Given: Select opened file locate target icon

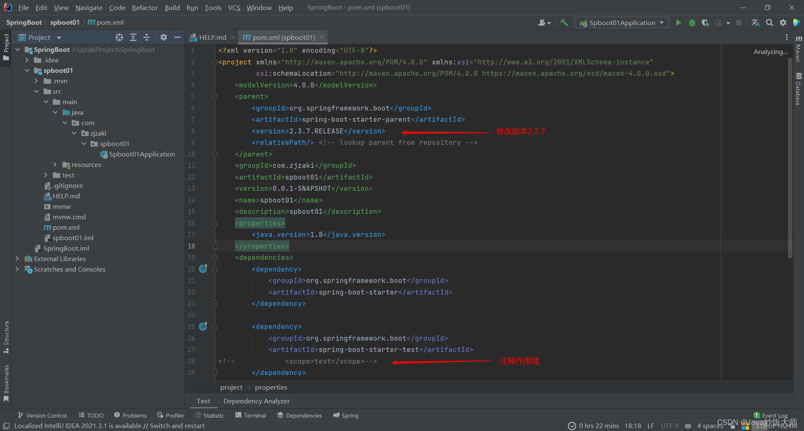Looking at the screenshot, I should coord(119,37).
